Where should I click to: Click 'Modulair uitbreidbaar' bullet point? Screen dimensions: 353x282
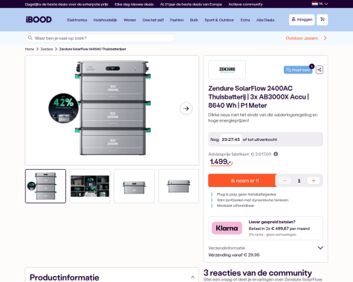(236, 206)
